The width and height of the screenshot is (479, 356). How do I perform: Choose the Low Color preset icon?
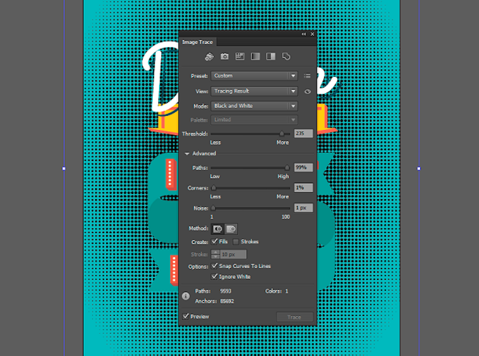(x=239, y=57)
